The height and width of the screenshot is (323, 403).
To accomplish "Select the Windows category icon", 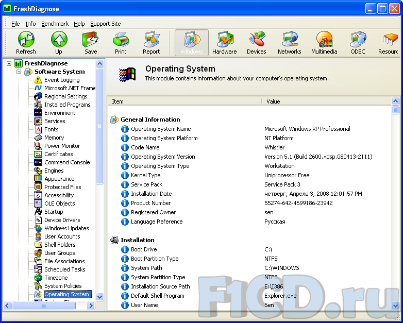I will point(192,43).
